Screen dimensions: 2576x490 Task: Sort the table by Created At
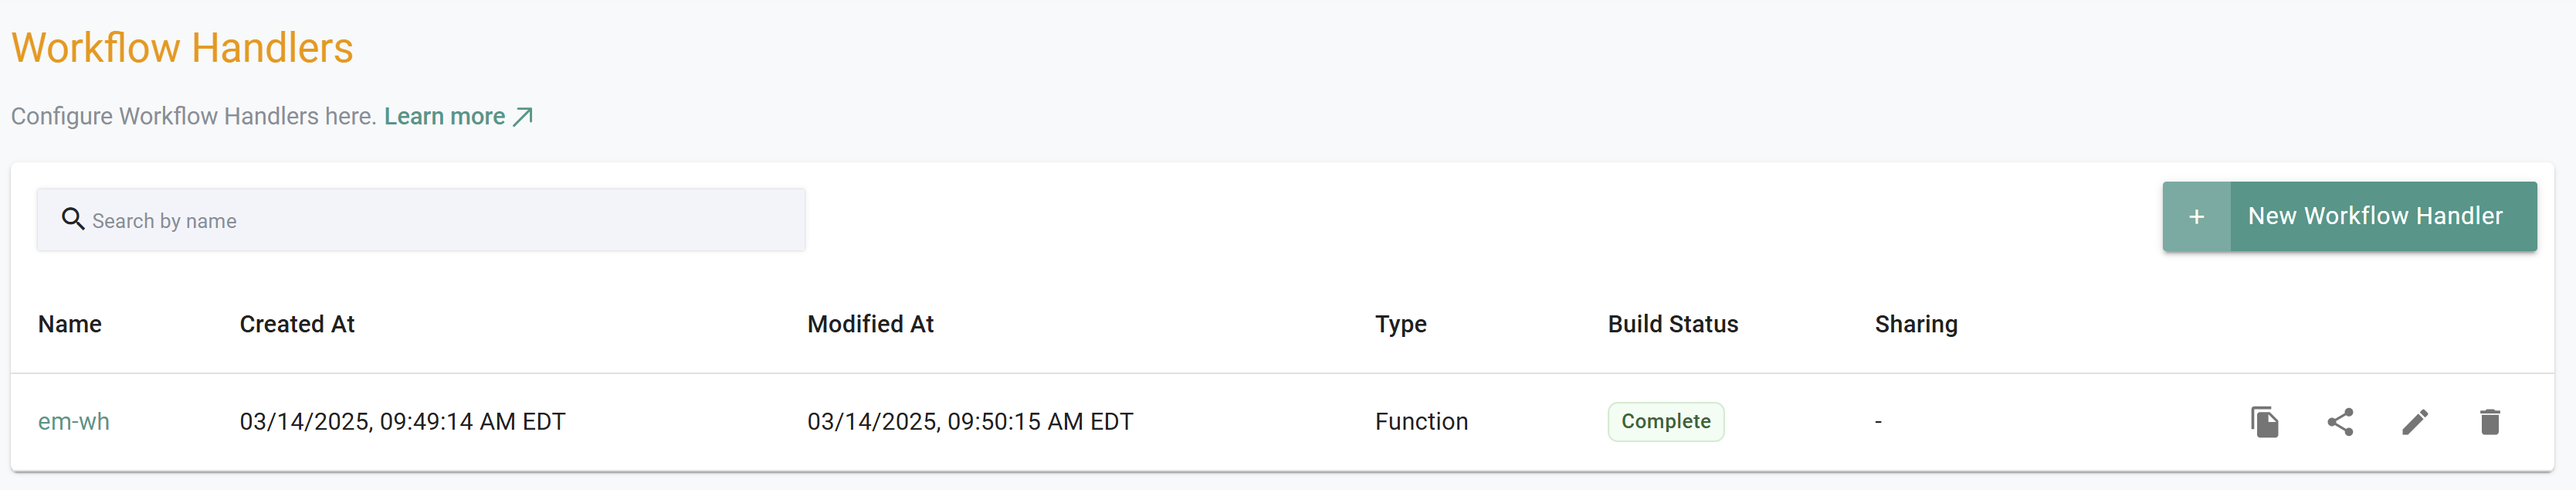point(296,324)
